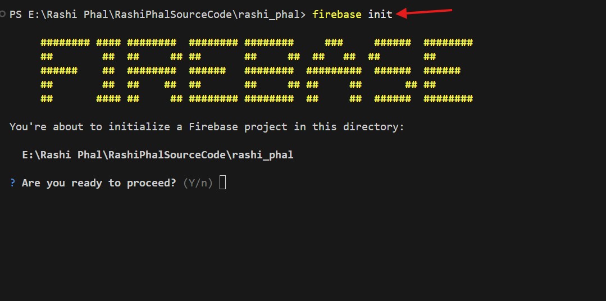Image resolution: width=606 pixels, height=301 pixels.
Task: Click the PS prompt prefix text
Action: (16, 14)
